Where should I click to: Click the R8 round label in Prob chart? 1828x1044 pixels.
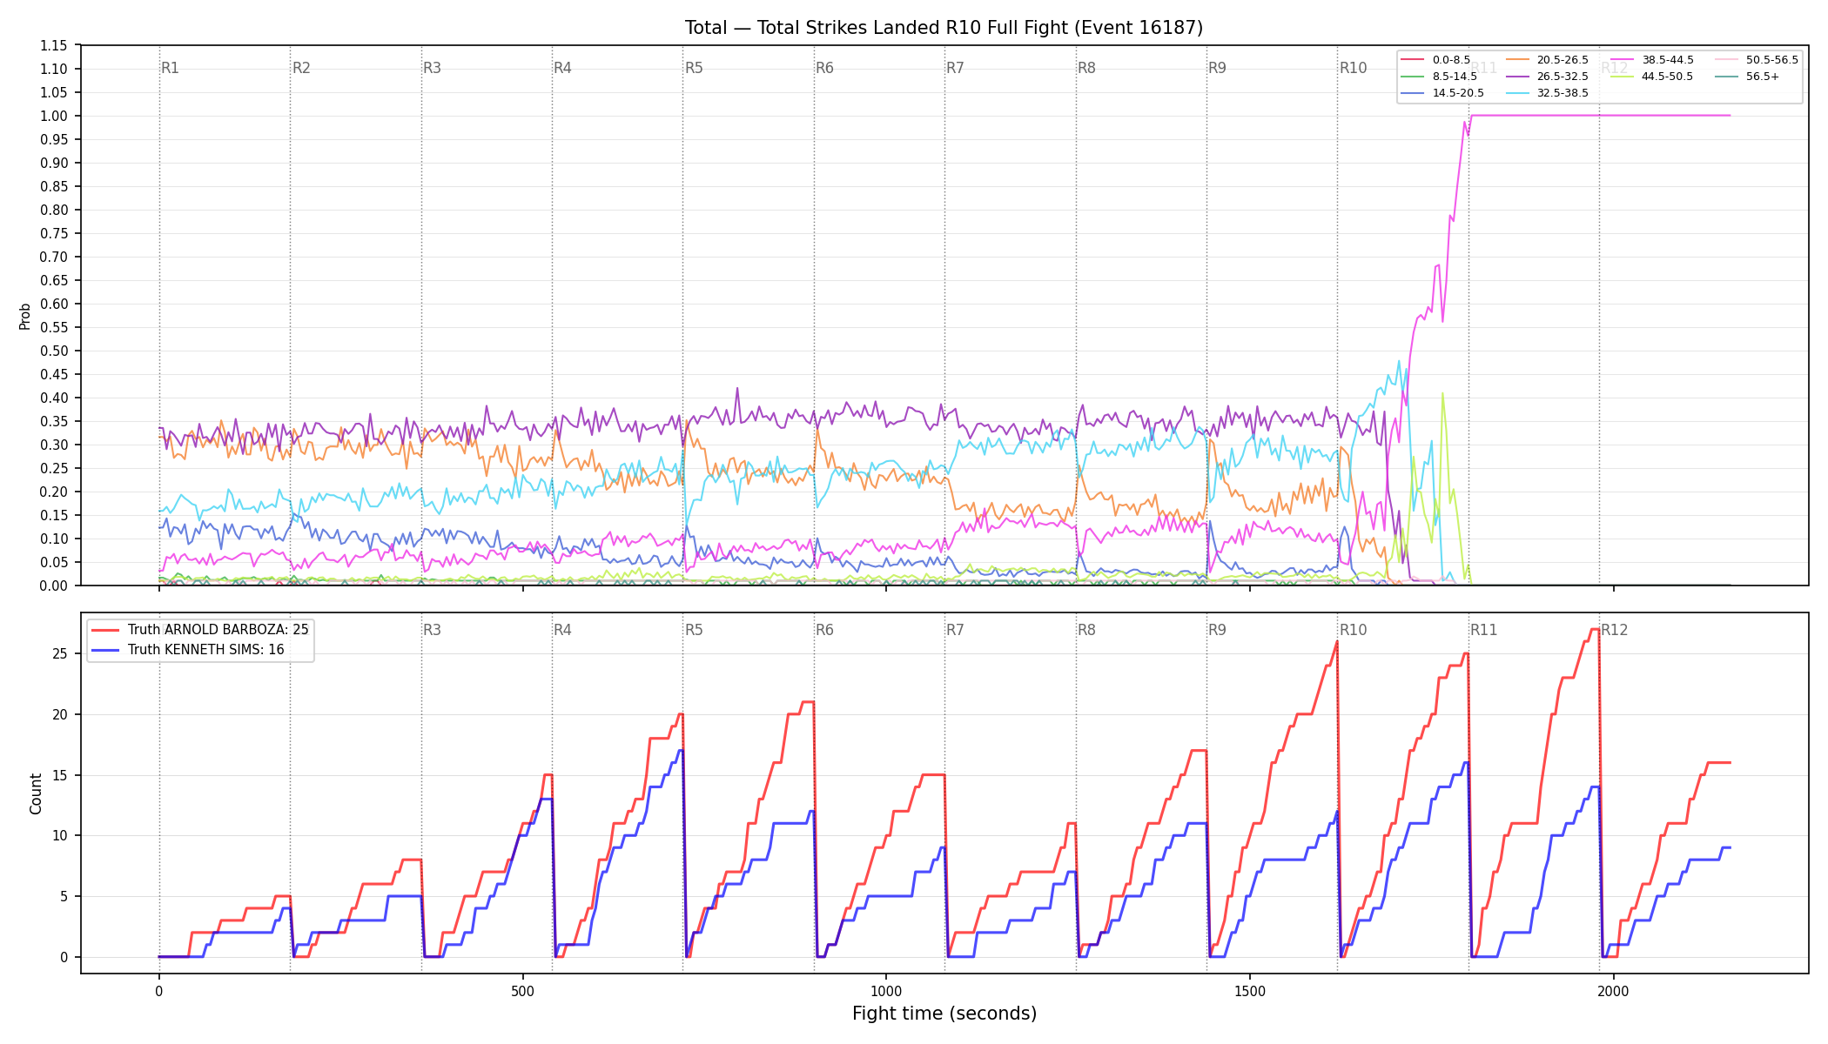(x=1086, y=68)
